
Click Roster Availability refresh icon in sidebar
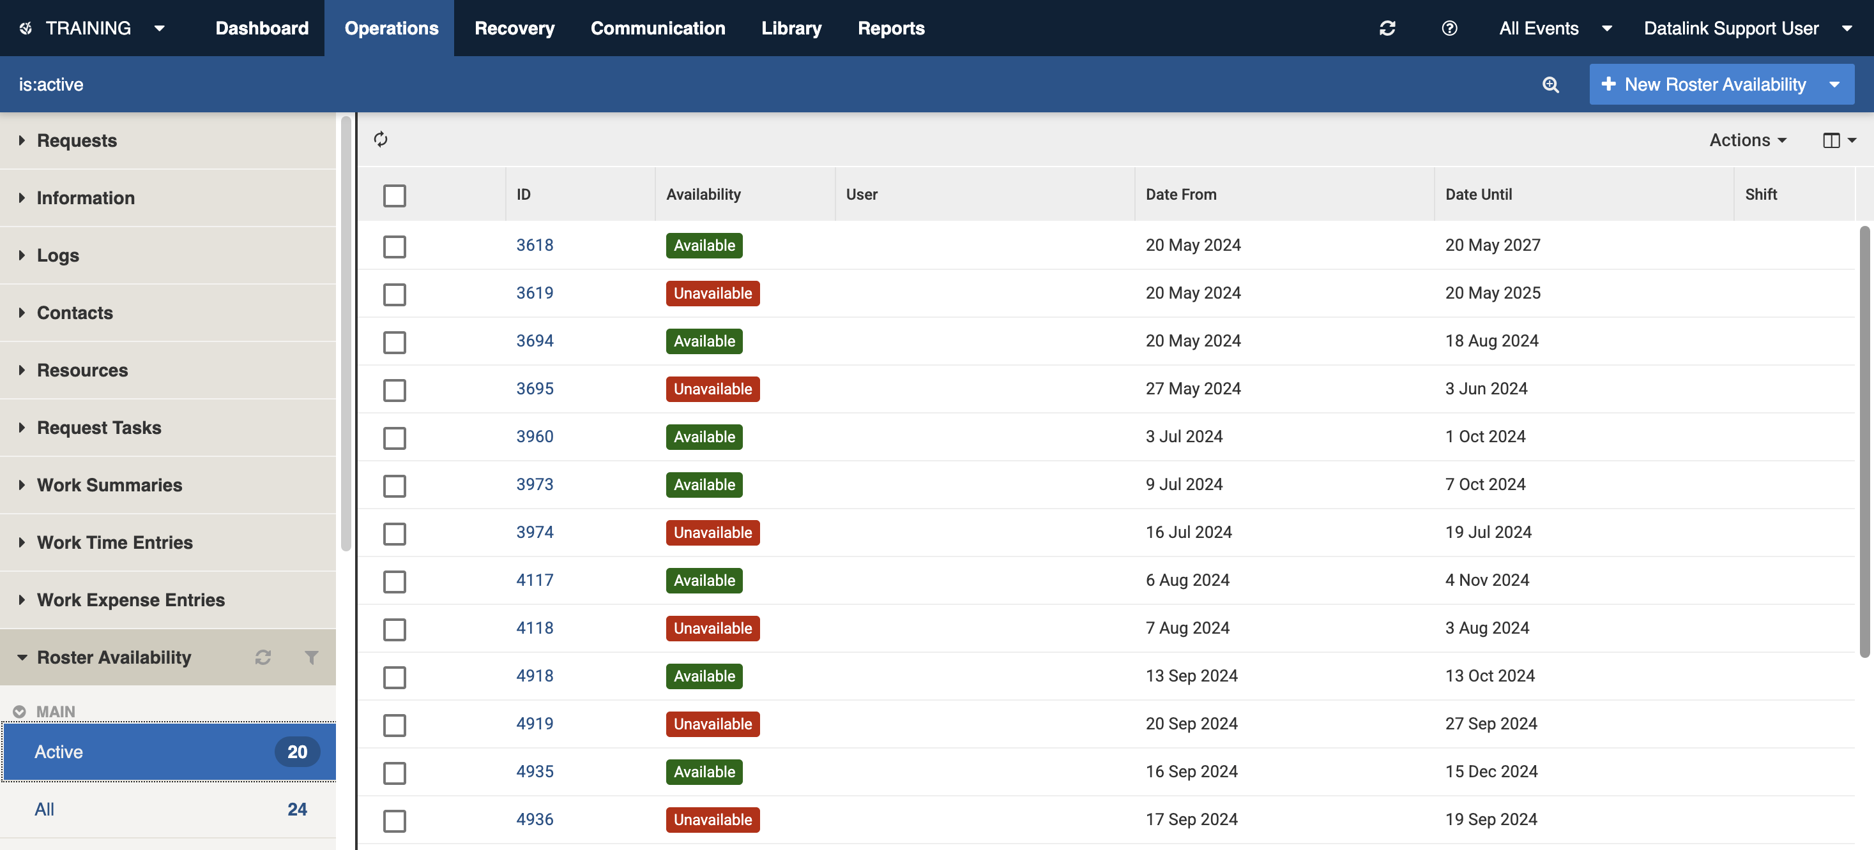coord(263,657)
